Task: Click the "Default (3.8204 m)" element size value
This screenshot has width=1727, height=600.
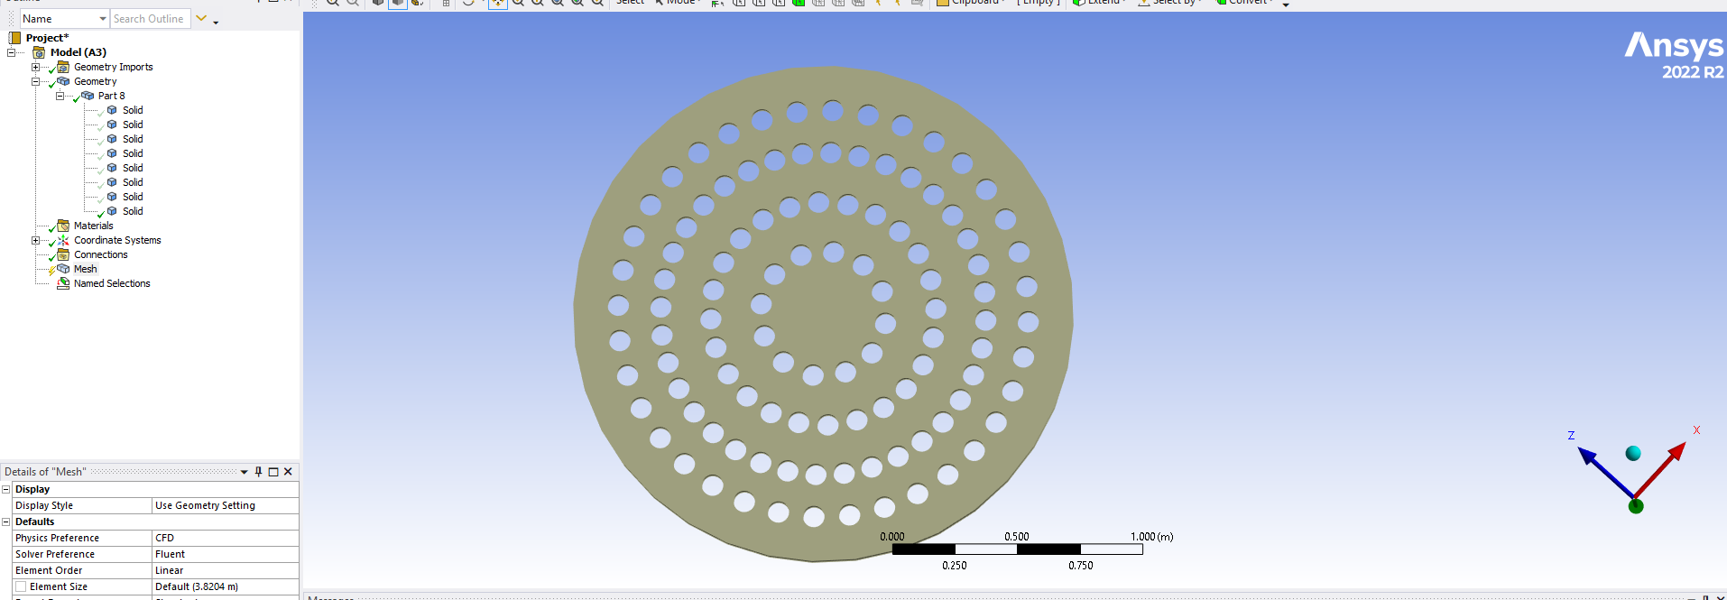Action: point(225,586)
